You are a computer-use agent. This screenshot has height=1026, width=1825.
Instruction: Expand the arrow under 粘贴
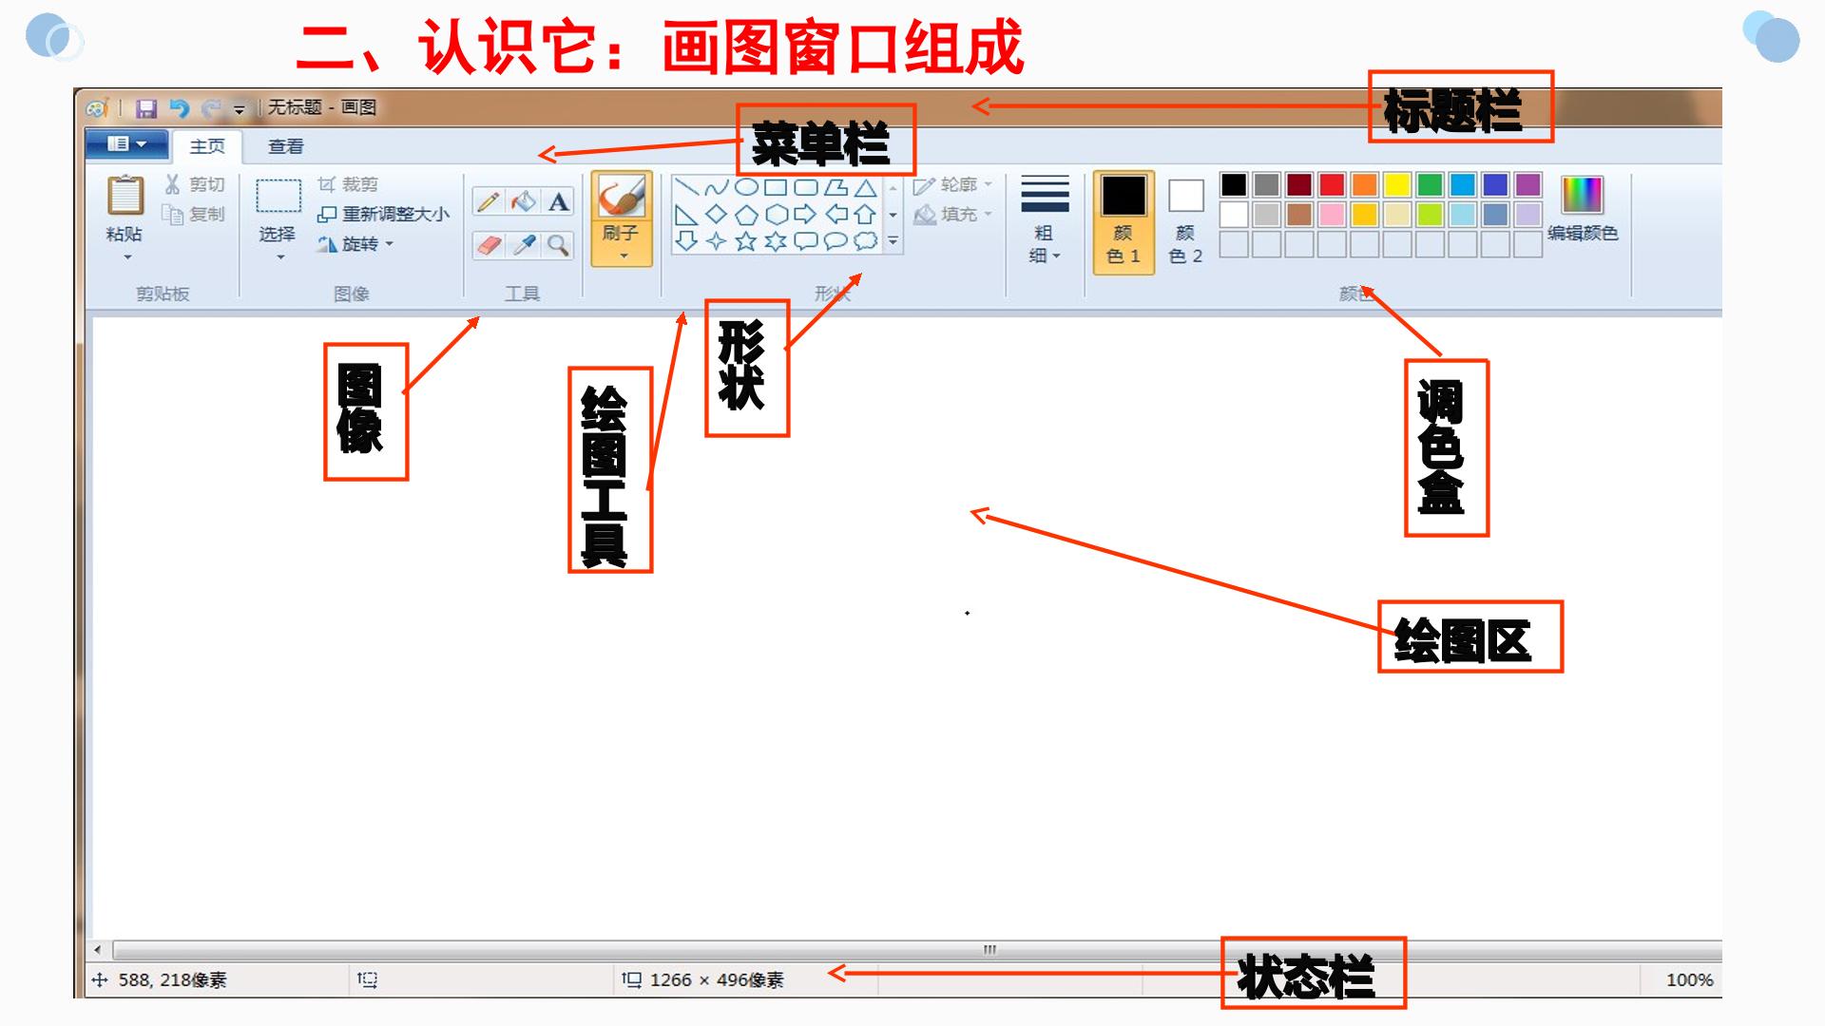(127, 257)
